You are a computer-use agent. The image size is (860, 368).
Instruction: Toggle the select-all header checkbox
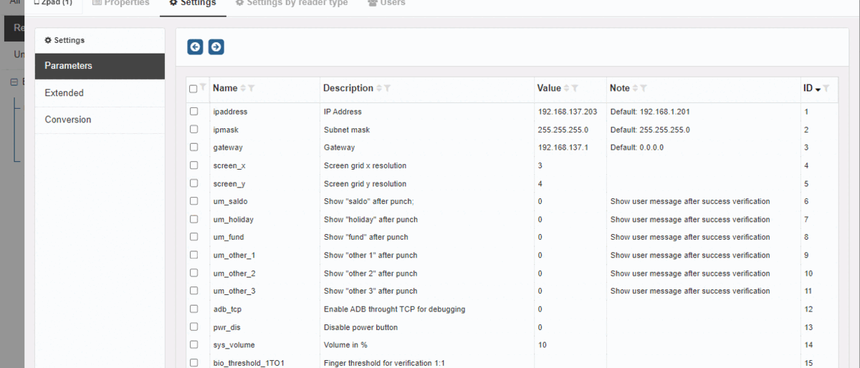click(x=193, y=89)
